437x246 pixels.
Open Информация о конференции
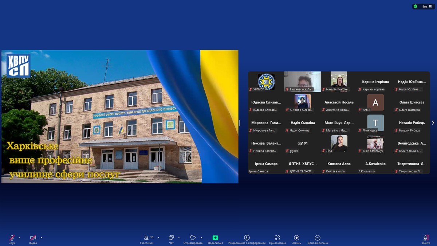point(247,239)
